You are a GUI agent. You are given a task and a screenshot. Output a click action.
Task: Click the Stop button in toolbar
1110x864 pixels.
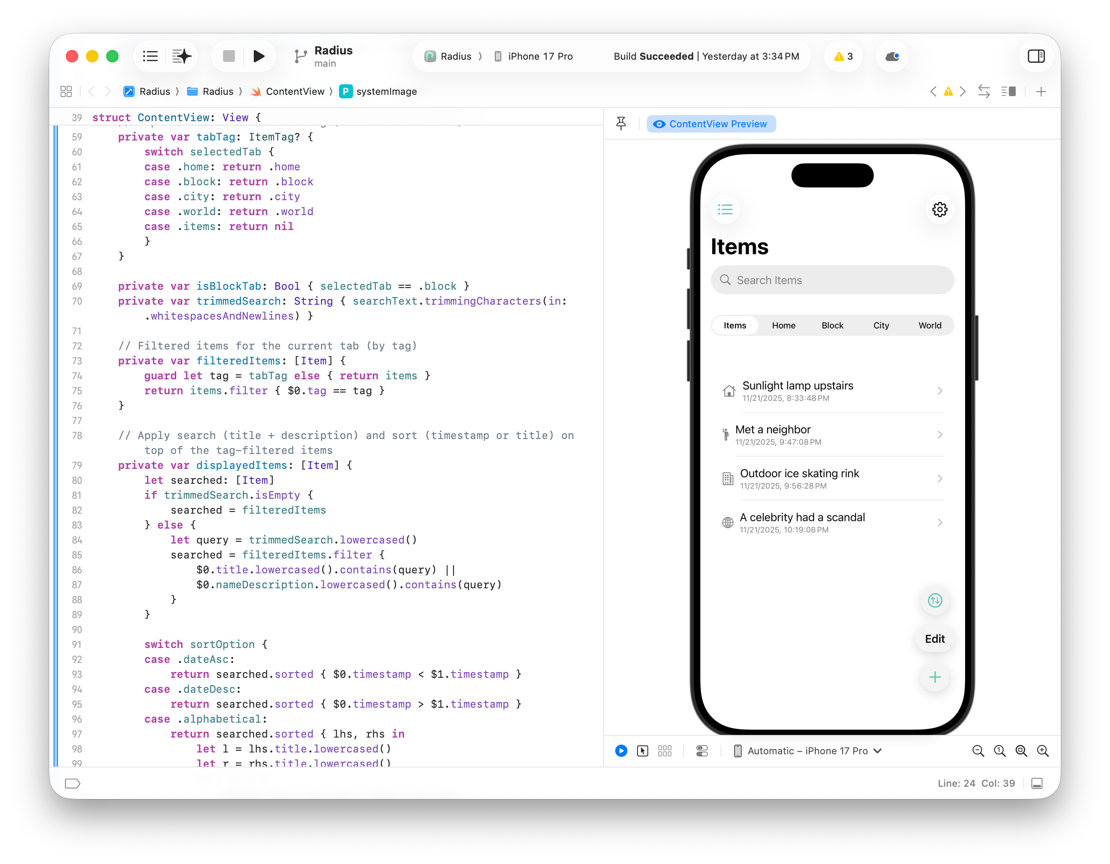(229, 56)
